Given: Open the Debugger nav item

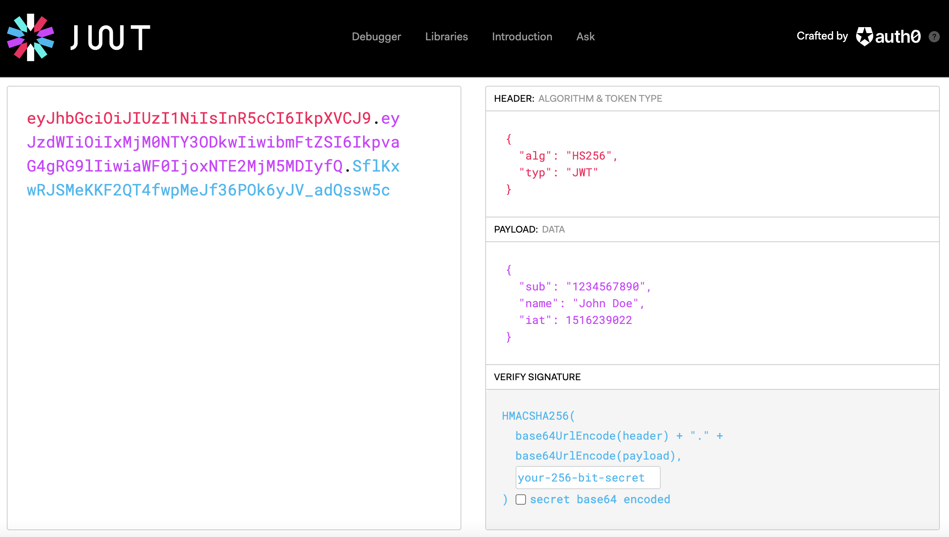Looking at the screenshot, I should pos(376,37).
